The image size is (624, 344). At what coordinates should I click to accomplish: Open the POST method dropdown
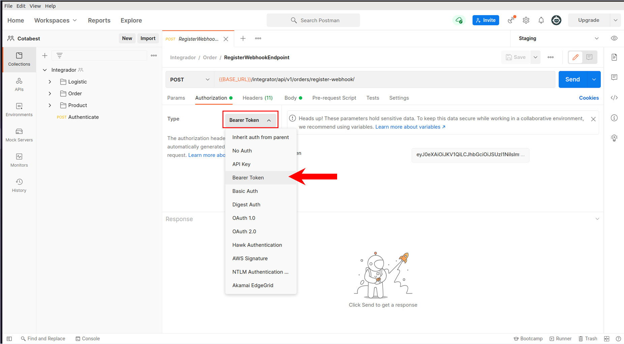pyautogui.click(x=190, y=80)
